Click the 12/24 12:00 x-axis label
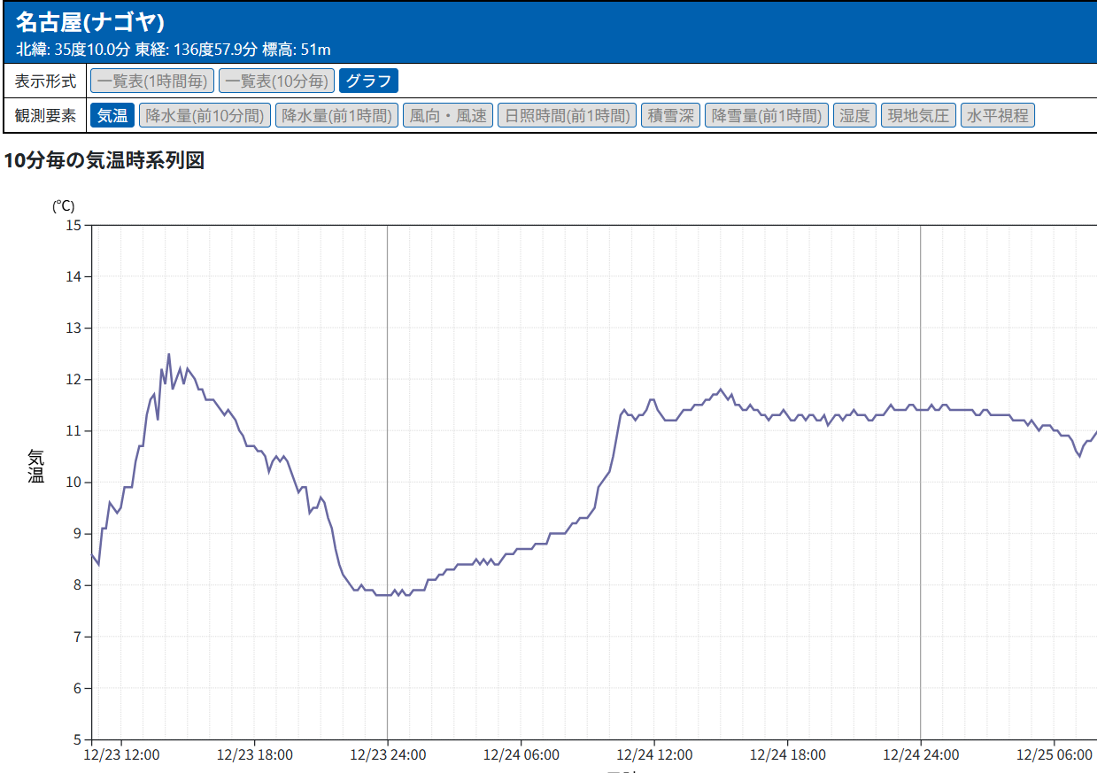Screen dimensions: 1097x773 pyautogui.click(x=654, y=754)
